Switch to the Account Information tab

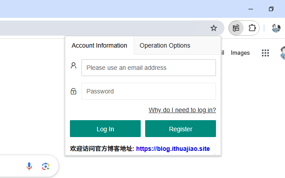pyautogui.click(x=99, y=45)
